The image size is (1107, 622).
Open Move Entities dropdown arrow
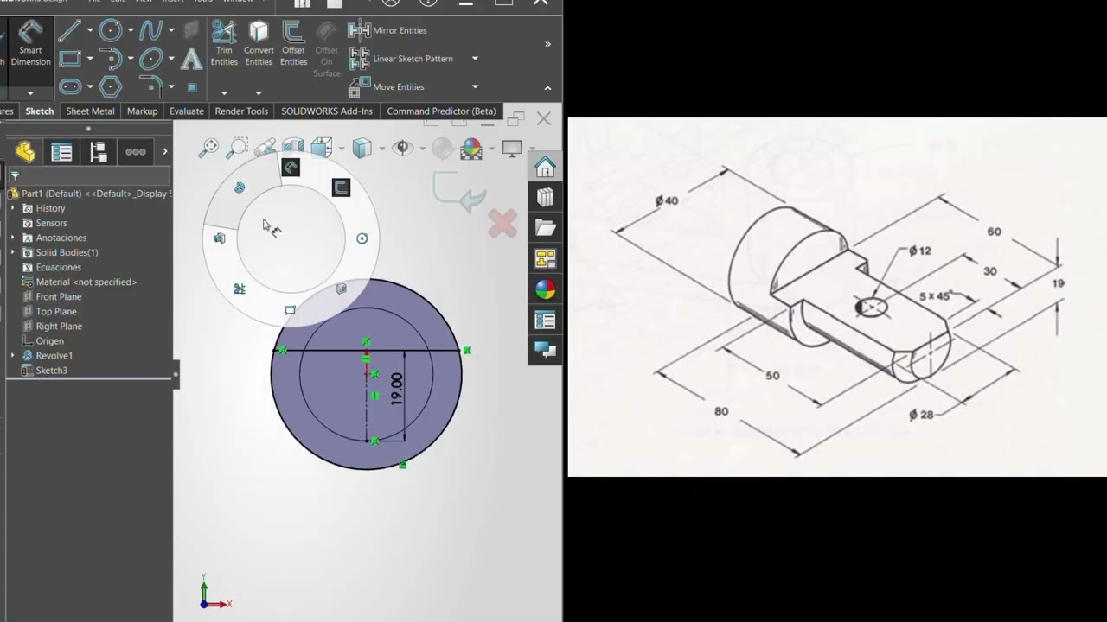[475, 86]
